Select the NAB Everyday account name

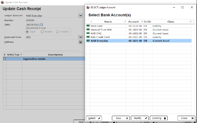click(x=99, y=41)
